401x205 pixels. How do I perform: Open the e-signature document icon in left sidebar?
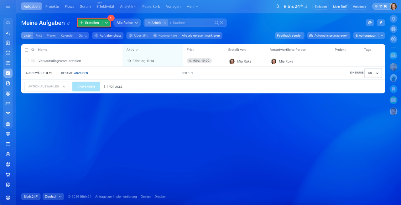tap(8, 185)
